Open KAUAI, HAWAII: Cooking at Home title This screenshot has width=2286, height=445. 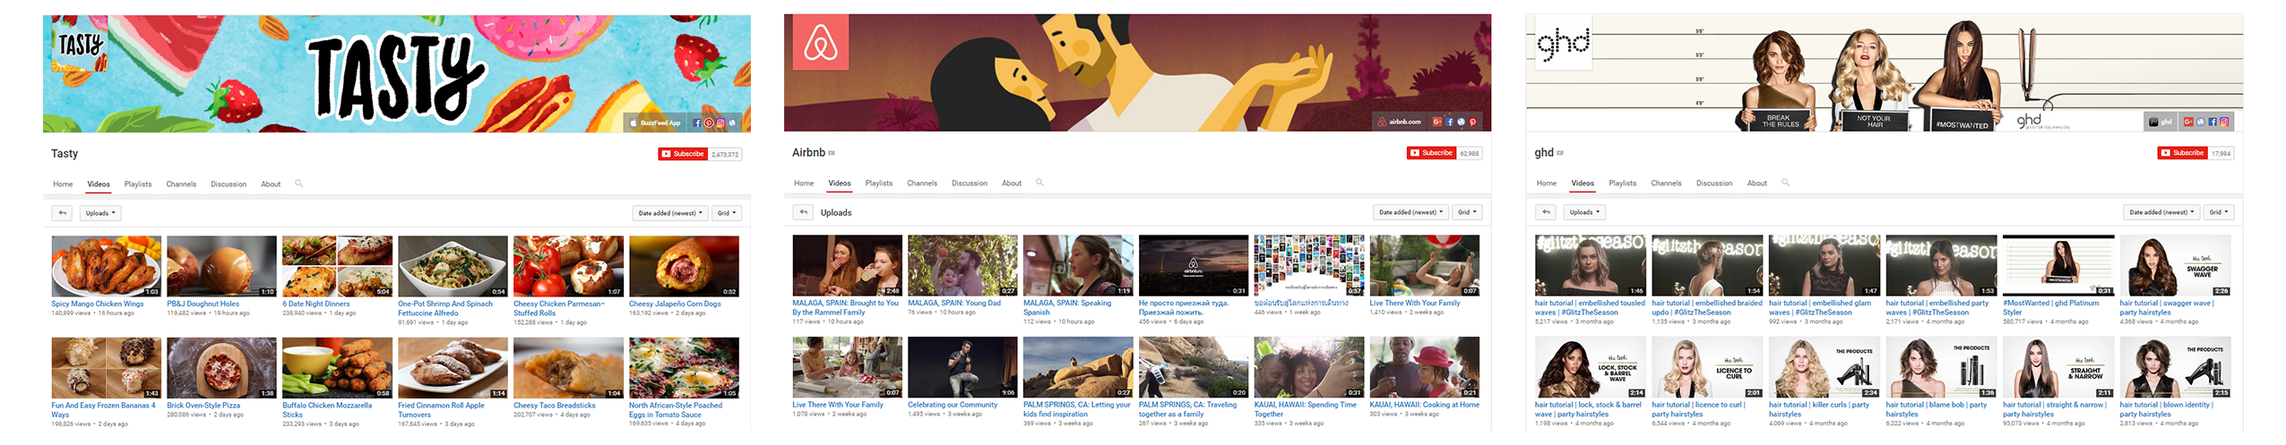point(1424,405)
